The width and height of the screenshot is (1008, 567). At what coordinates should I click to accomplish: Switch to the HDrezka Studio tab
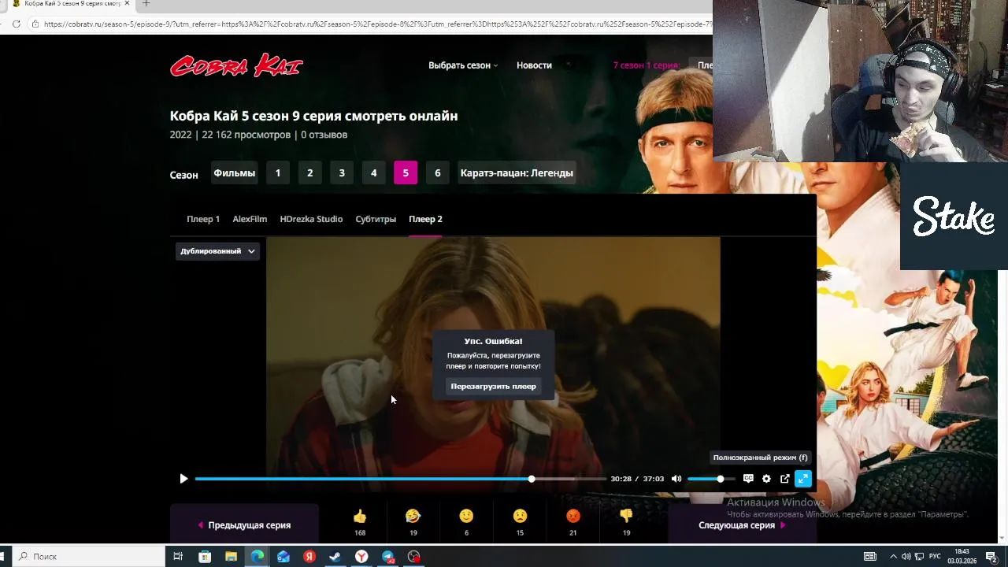(311, 219)
